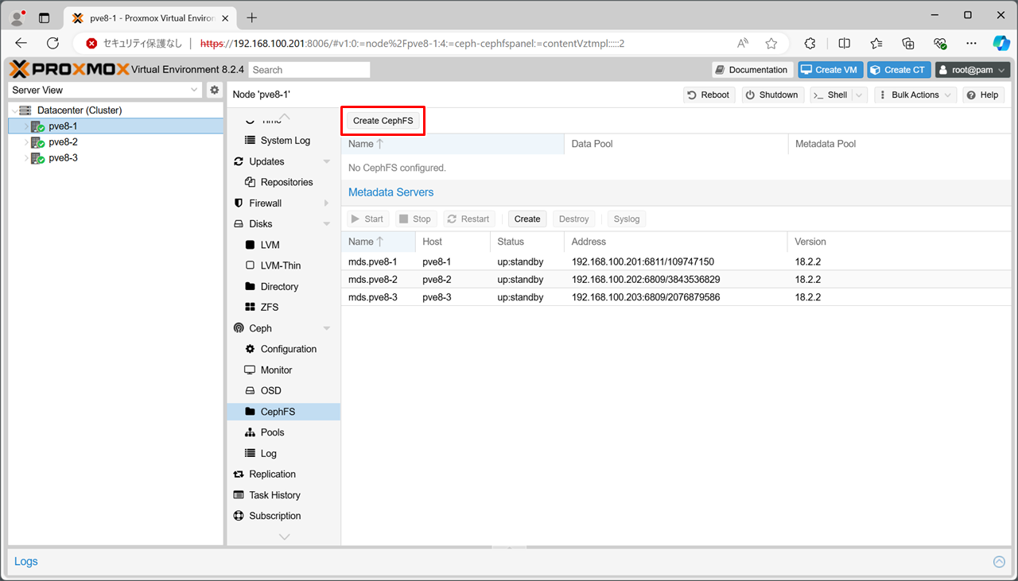Click the Create CT button
This screenshot has height=581, width=1018.
pyautogui.click(x=898, y=70)
